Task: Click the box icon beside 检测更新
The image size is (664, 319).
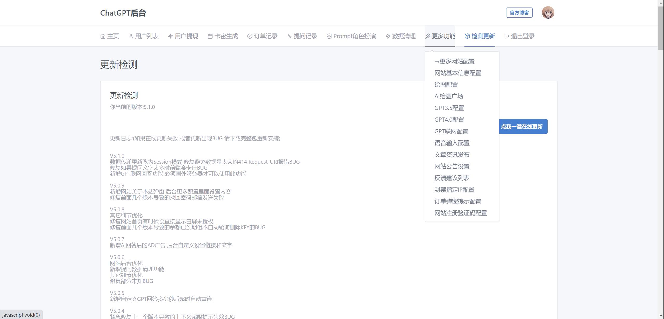Action: pyautogui.click(x=467, y=36)
